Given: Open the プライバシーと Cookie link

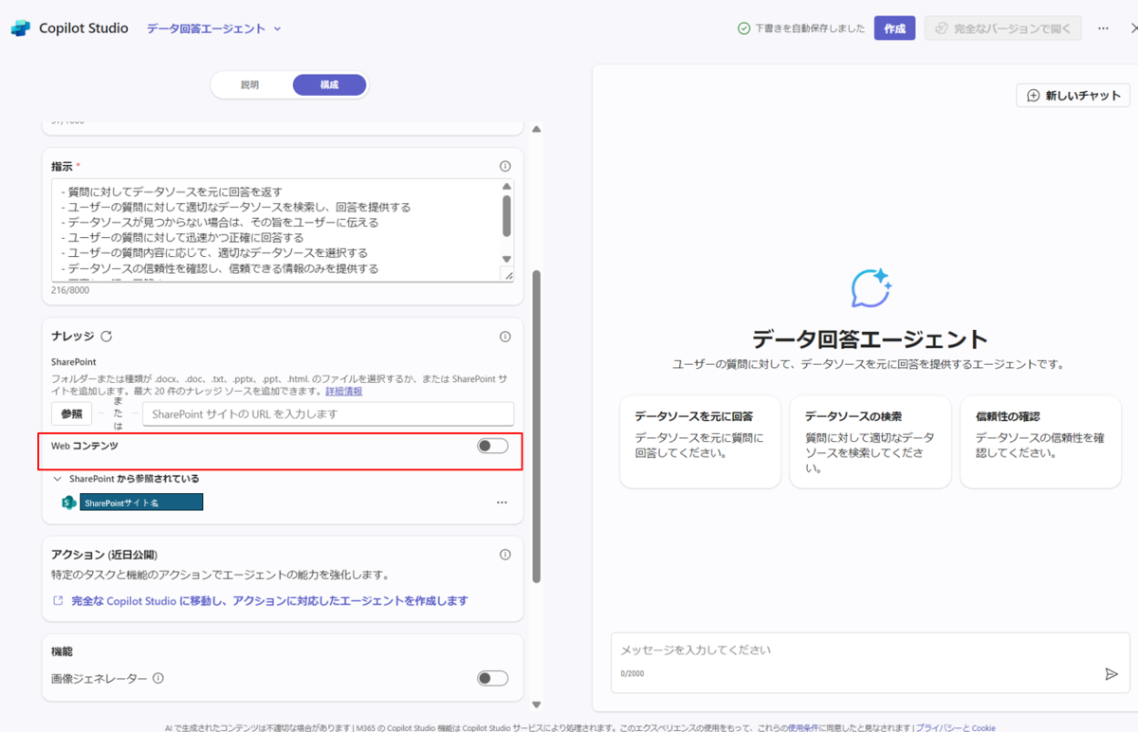Looking at the screenshot, I should pos(956,727).
